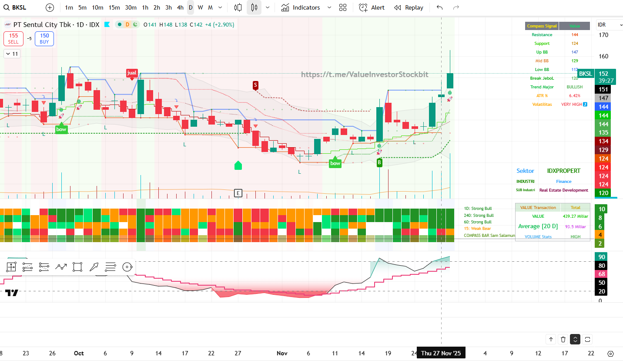Maximize the pane with the corner-brackets icon
The height and width of the screenshot is (361, 623).
(x=587, y=339)
